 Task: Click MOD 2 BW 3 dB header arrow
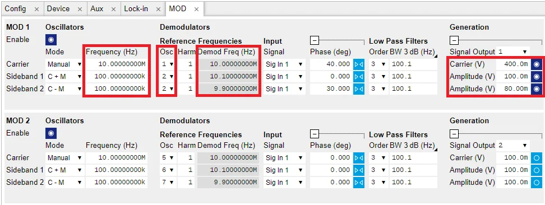pos(436,150)
